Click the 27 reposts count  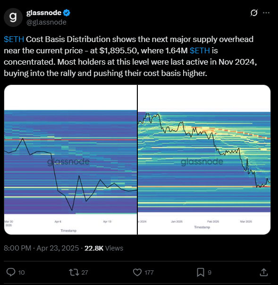[x=85, y=272]
